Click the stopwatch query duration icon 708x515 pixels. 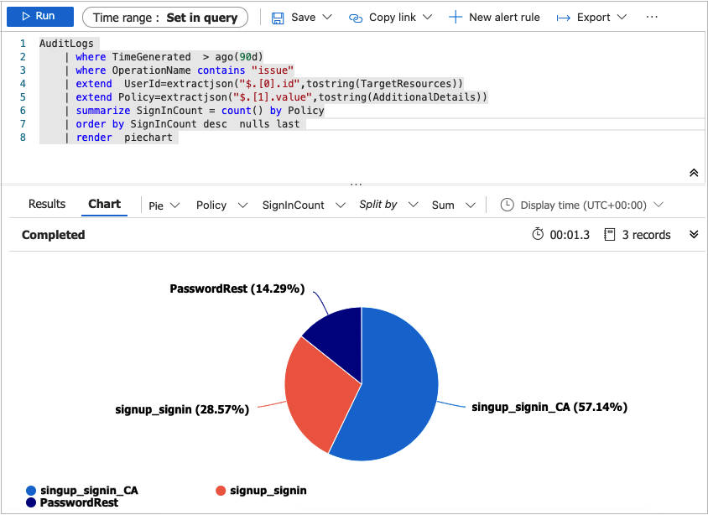point(538,235)
